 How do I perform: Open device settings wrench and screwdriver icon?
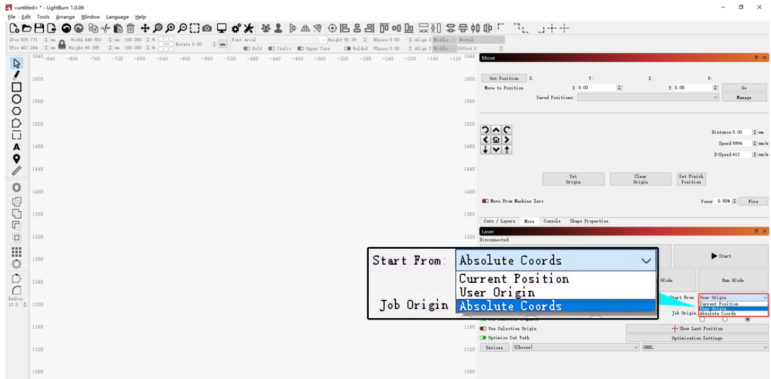point(248,28)
